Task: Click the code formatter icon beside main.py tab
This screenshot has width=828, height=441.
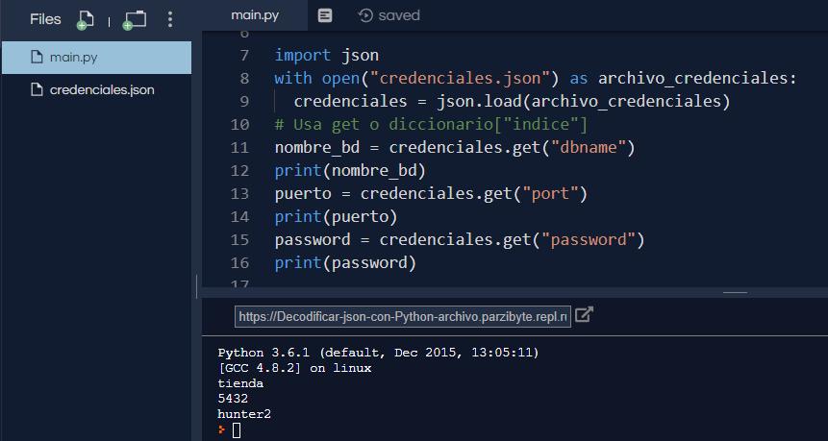Action: pos(325,15)
